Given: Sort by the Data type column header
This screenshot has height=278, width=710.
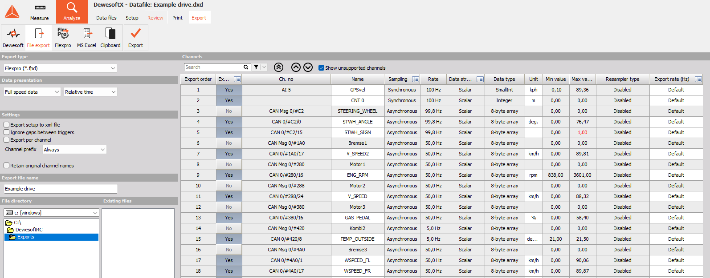Looking at the screenshot, I should click(504, 79).
